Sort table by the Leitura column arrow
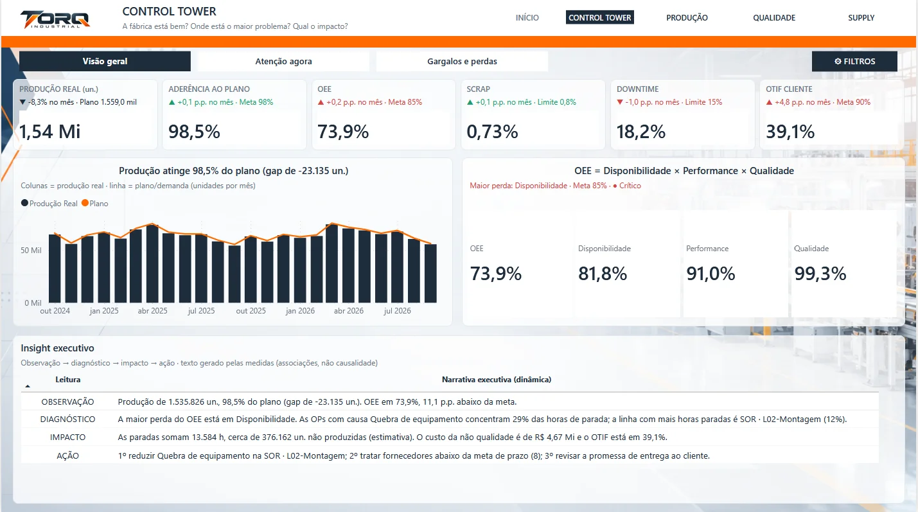Viewport: 918px width, 512px height. (x=28, y=387)
